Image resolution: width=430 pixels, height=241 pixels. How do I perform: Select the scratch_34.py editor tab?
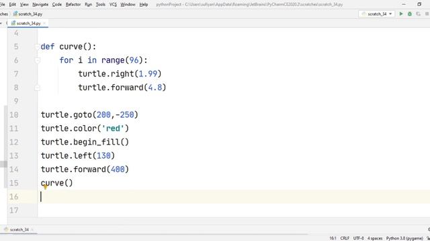pyautogui.click(x=28, y=23)
